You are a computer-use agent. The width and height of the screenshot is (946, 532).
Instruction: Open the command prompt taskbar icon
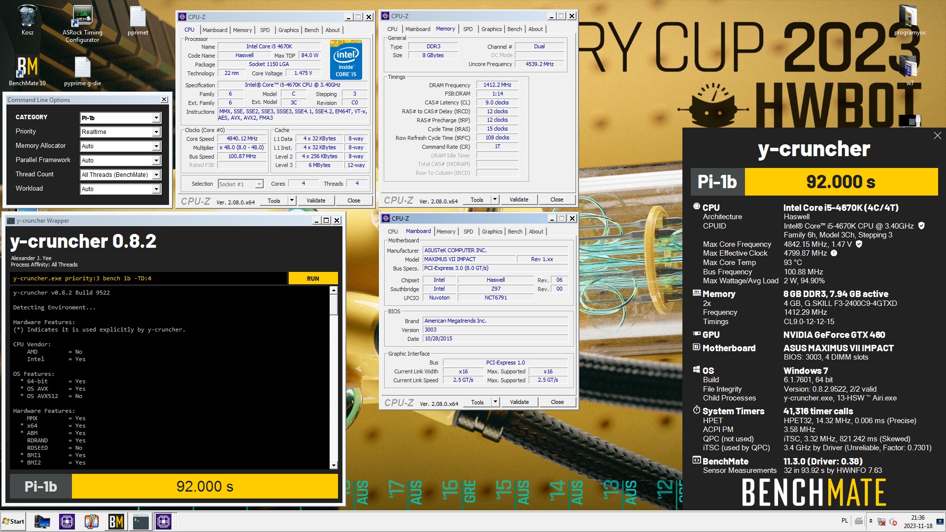[x=140, y=521]
